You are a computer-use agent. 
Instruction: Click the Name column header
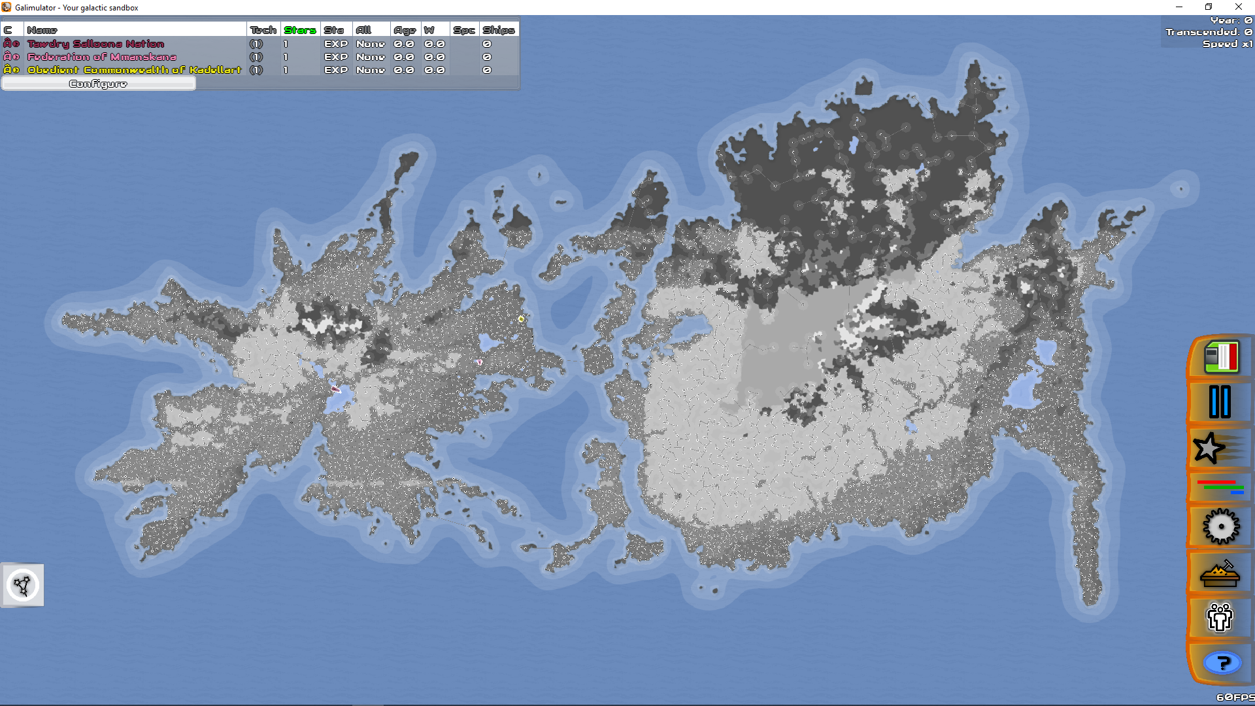pyautogui.click(x=42, y=30)
